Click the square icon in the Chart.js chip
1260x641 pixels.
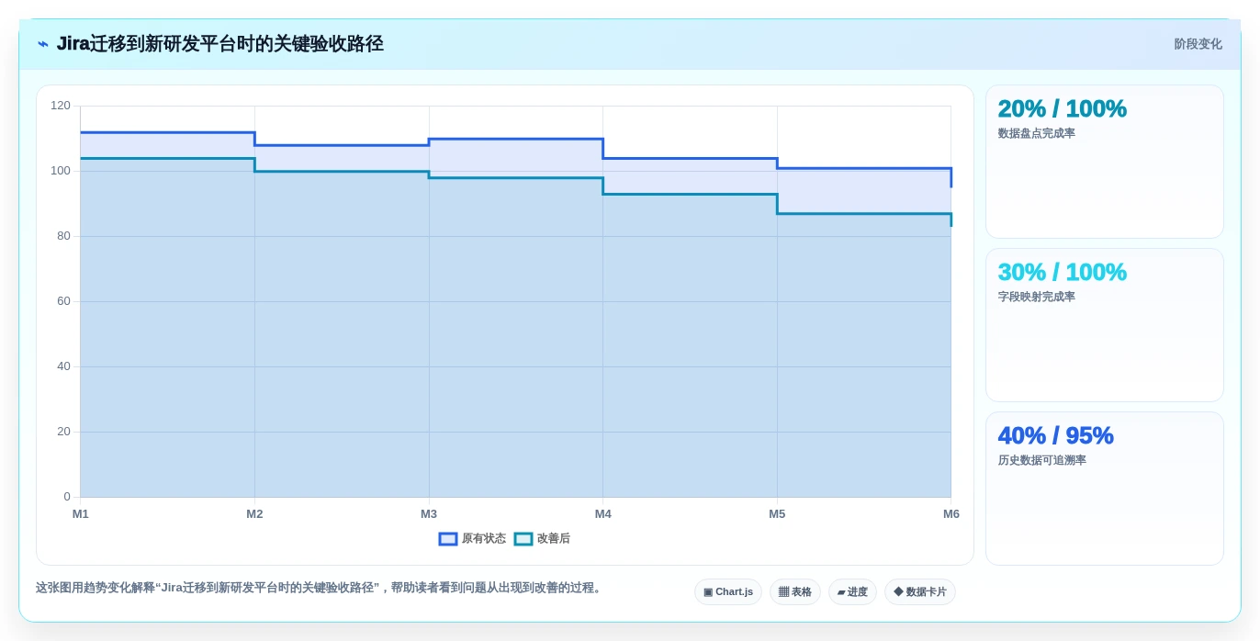[708, 592]
